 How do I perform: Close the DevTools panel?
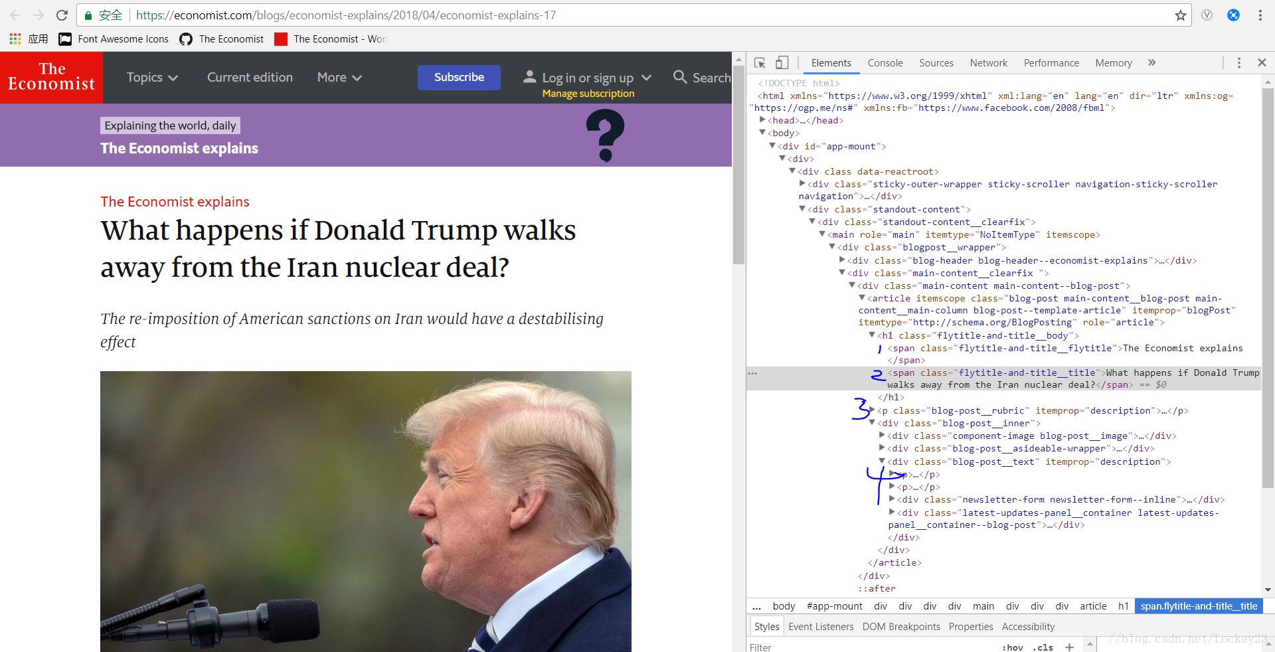point(1262,62)
